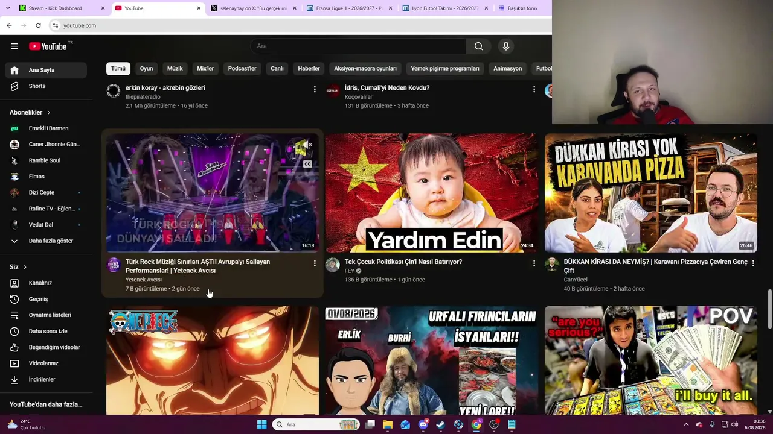This screenshot has height=434, width=773.
Task: Reload the page in Chrome
Action: point(38,25)
